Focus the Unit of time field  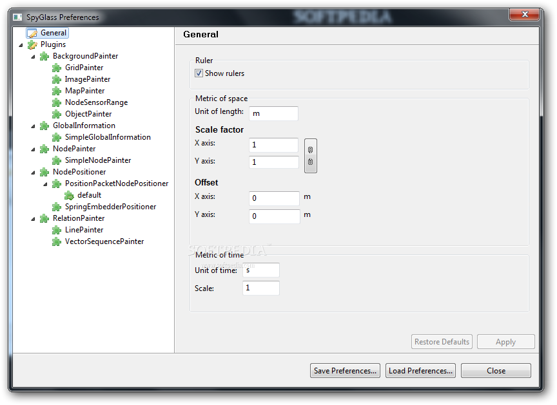tap(261, 270)
